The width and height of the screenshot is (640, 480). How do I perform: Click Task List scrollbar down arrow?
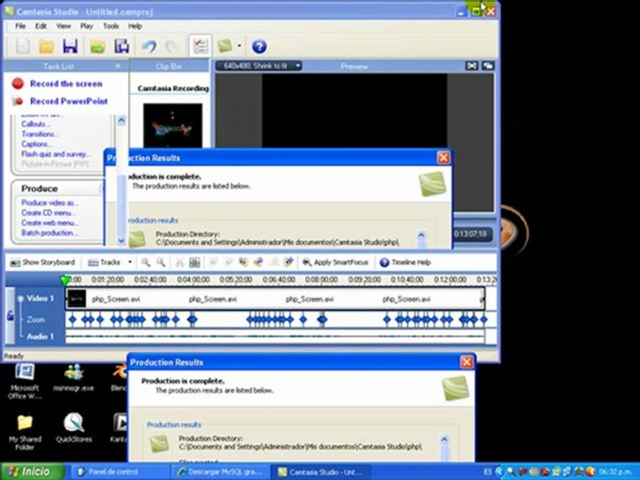[x=121, y=241]
